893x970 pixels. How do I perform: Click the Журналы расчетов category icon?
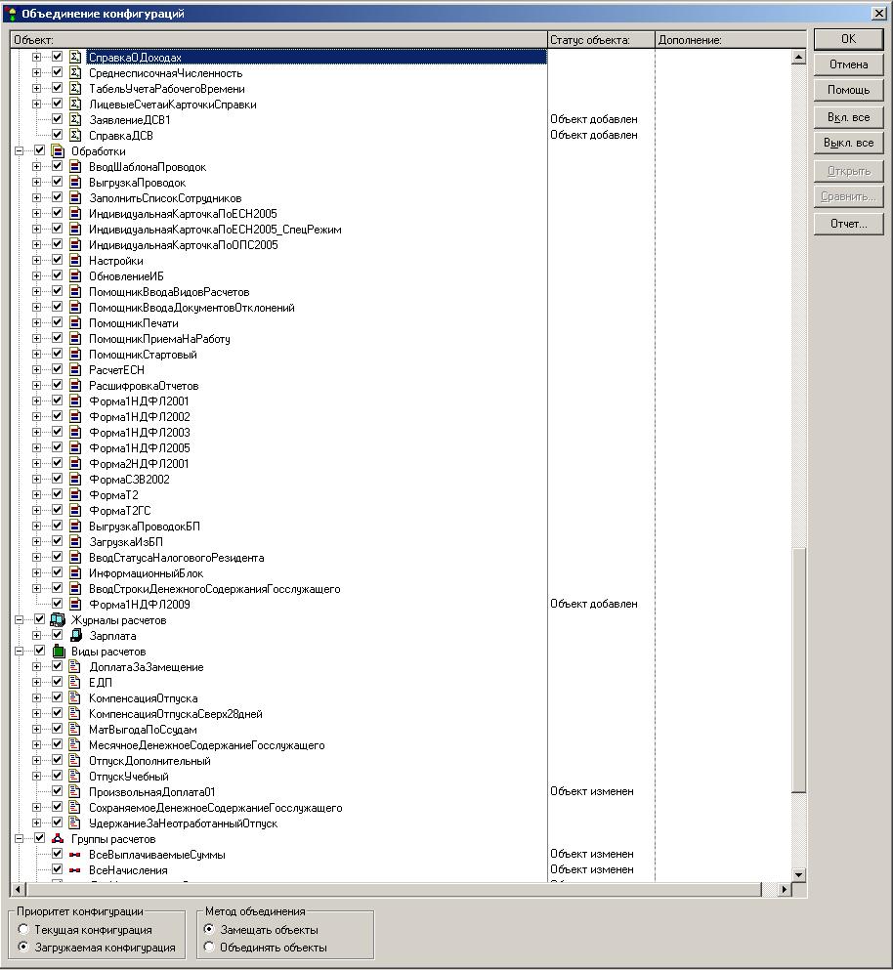(x=57, y=620)
